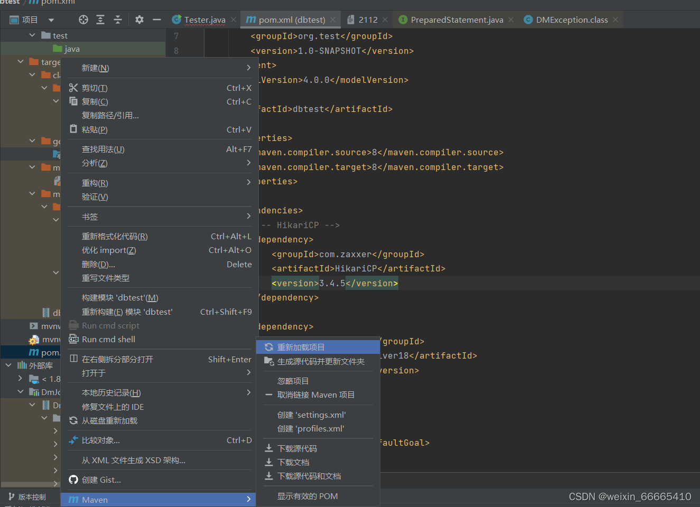Click the compare icon beside 比较对象...

click(73, 440)
